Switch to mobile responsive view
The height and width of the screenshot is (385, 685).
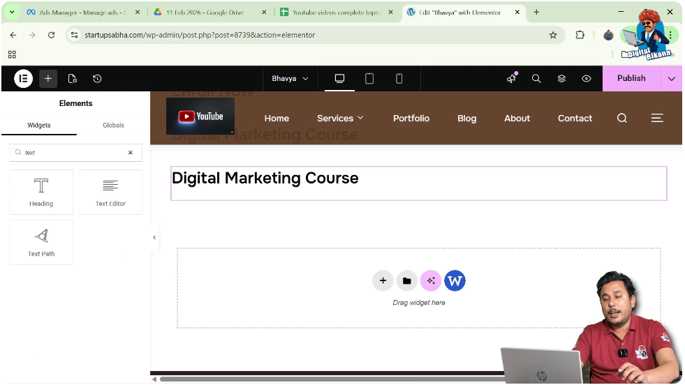click(399, 79)
